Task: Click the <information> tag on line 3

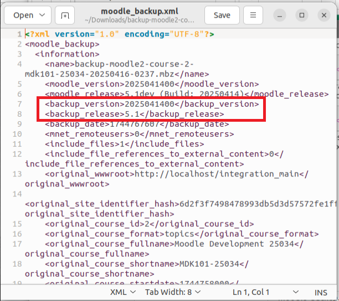Action: click(x=67, y=54)
